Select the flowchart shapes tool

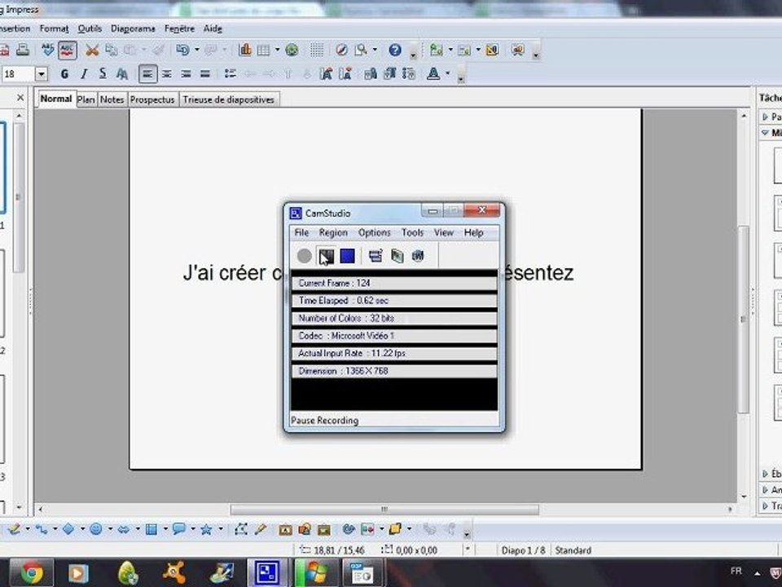click(152, 529)
